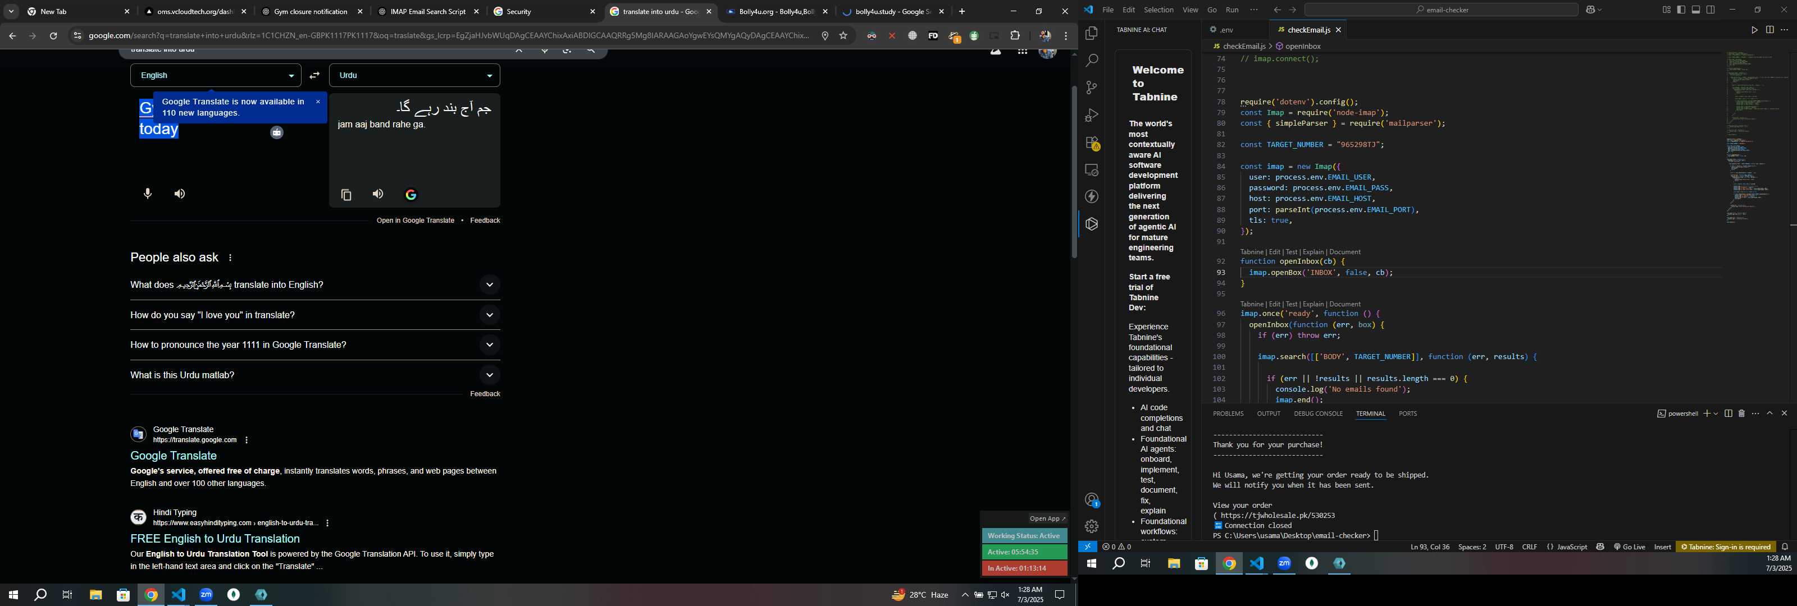The width and height of the screenshot is (1797, 606).
Task: Delete the powershell terminal with trash icon
Action: tap(1741, 414)
